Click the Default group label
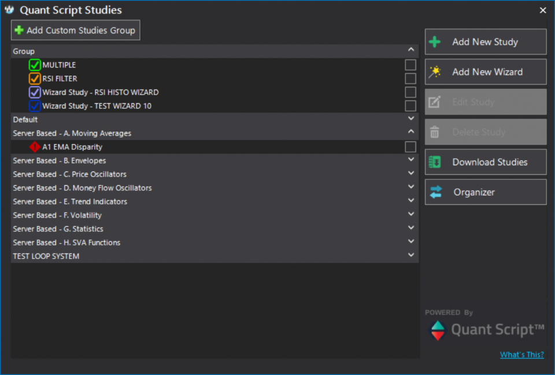Image resolution: width=555 pixels, height=375 pixels. click(x=25, y=119)
